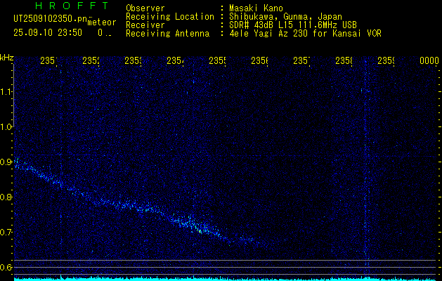Click the 2355 time marker

click(218, 60)
